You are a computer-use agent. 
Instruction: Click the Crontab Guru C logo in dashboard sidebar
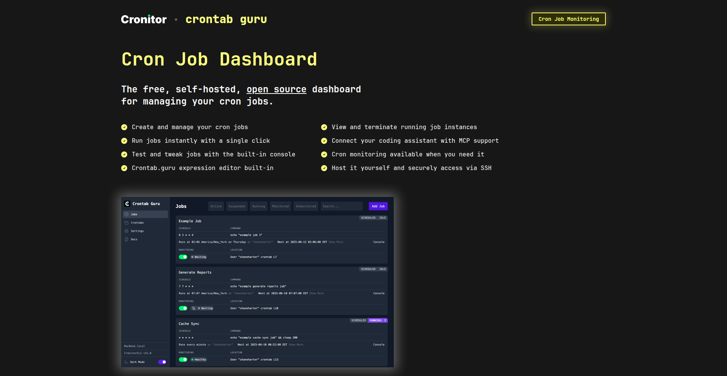click(127, 204)
